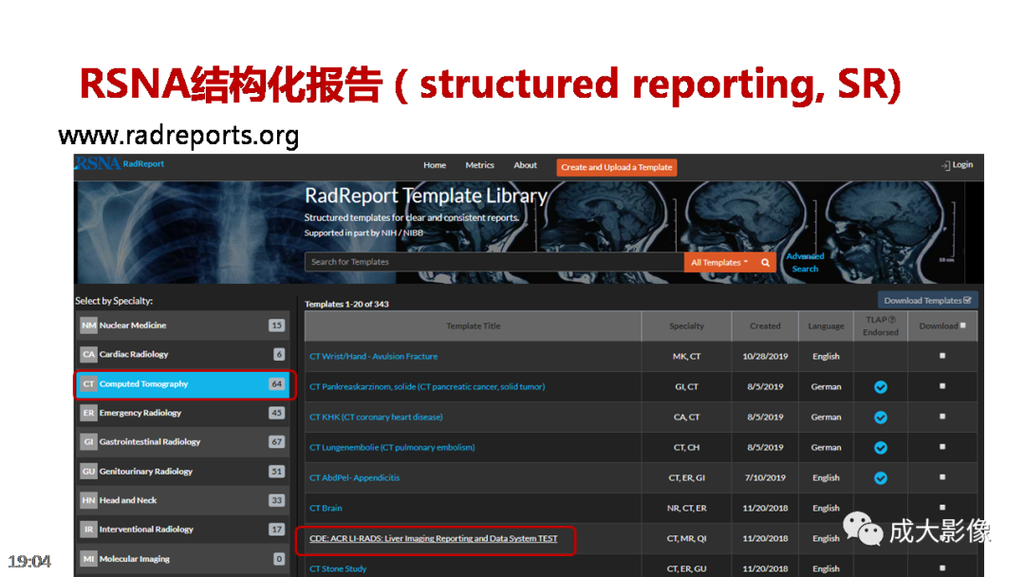1025x577 pixels.
Task: Check the download box for CT Wrist/Hand template
Action: point(941,356)
